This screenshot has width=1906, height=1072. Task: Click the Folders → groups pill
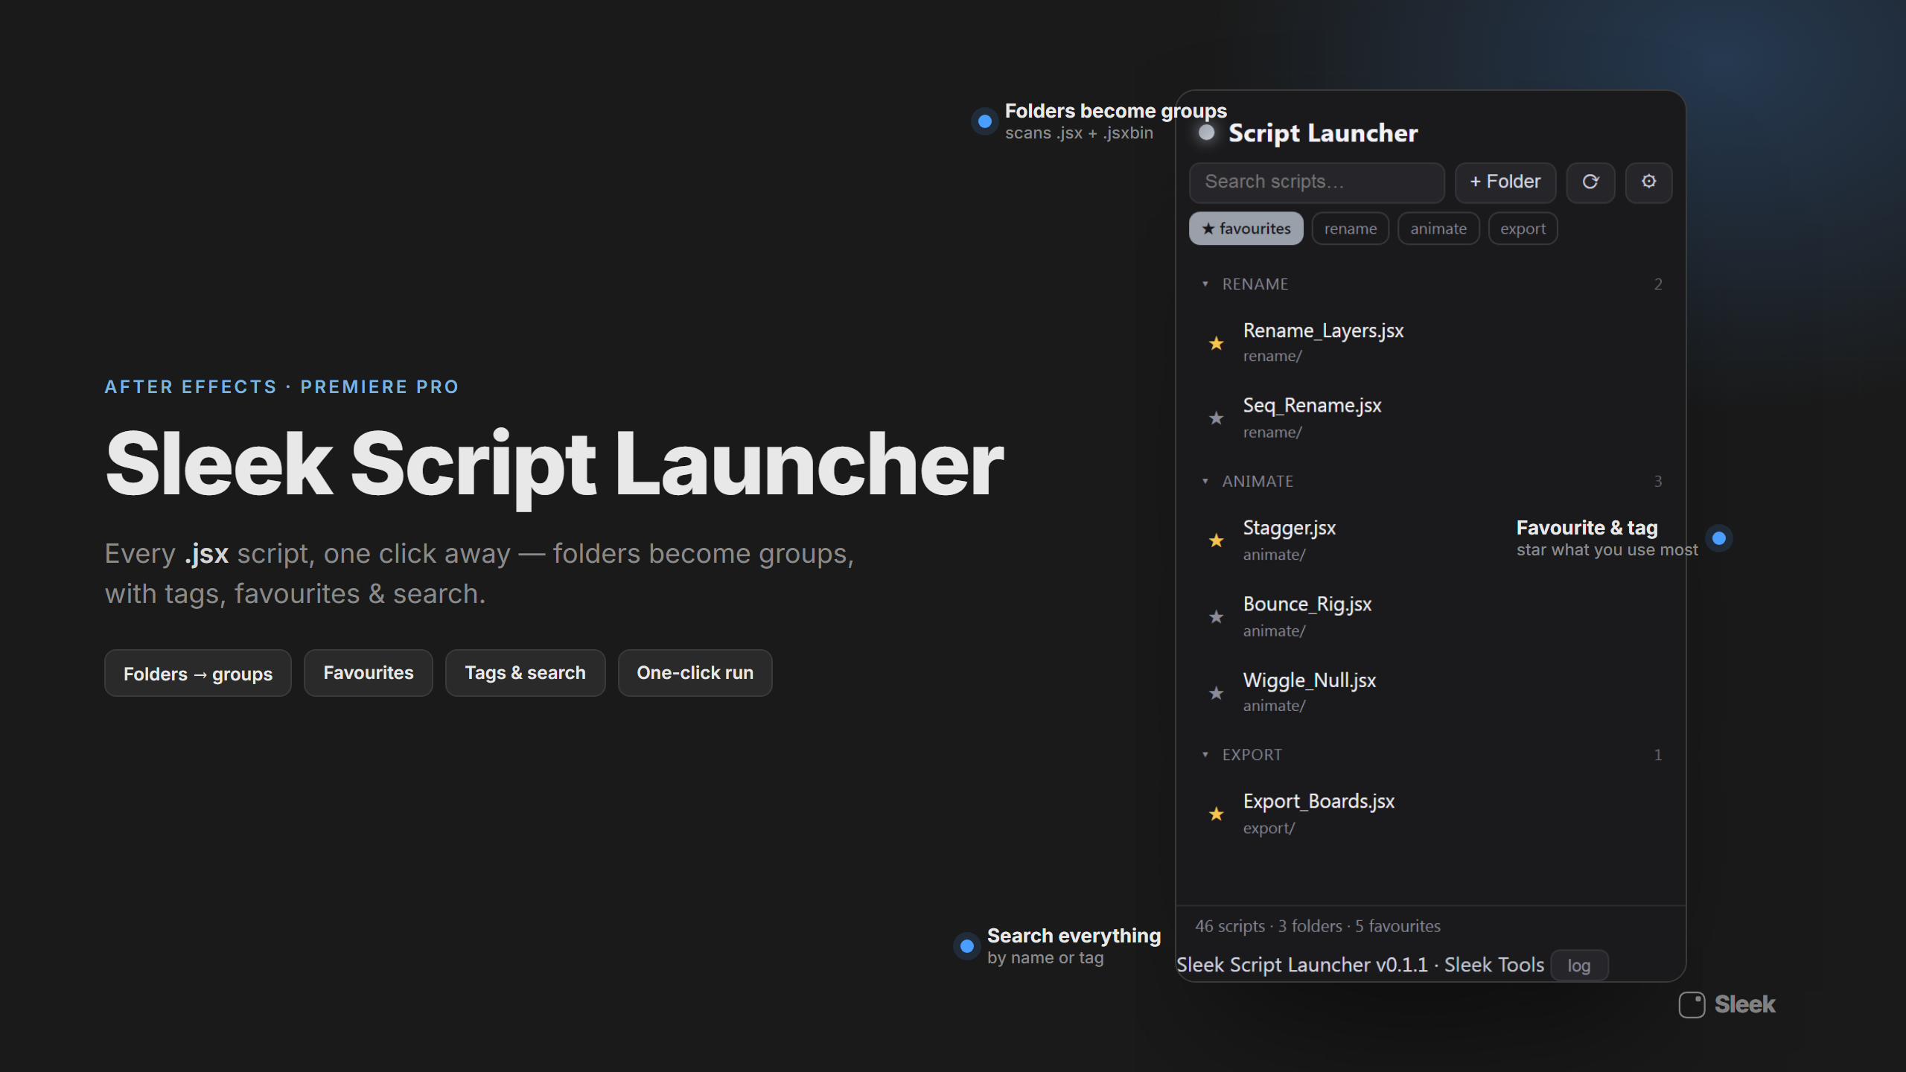coord(198,673)
